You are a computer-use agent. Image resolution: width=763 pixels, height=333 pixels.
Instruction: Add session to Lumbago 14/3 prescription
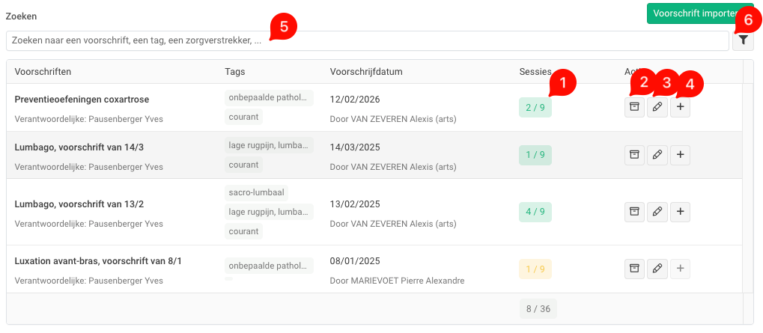(680, 155)
